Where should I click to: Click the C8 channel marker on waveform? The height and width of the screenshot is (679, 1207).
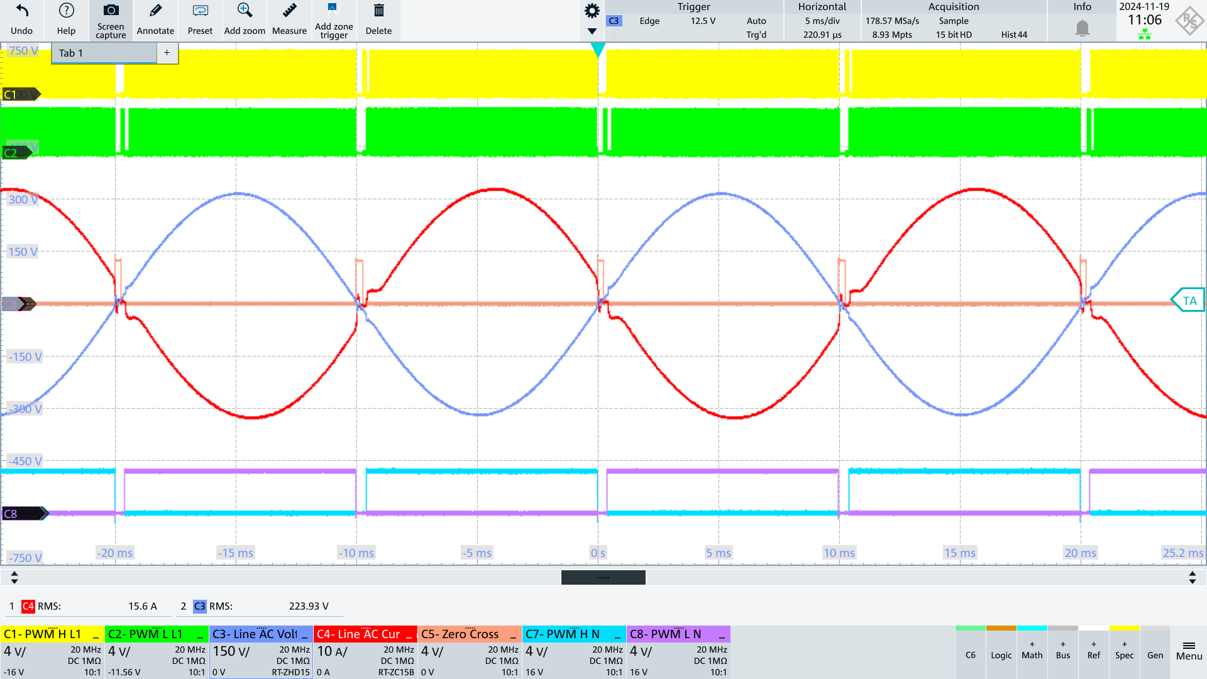(25, 514)
